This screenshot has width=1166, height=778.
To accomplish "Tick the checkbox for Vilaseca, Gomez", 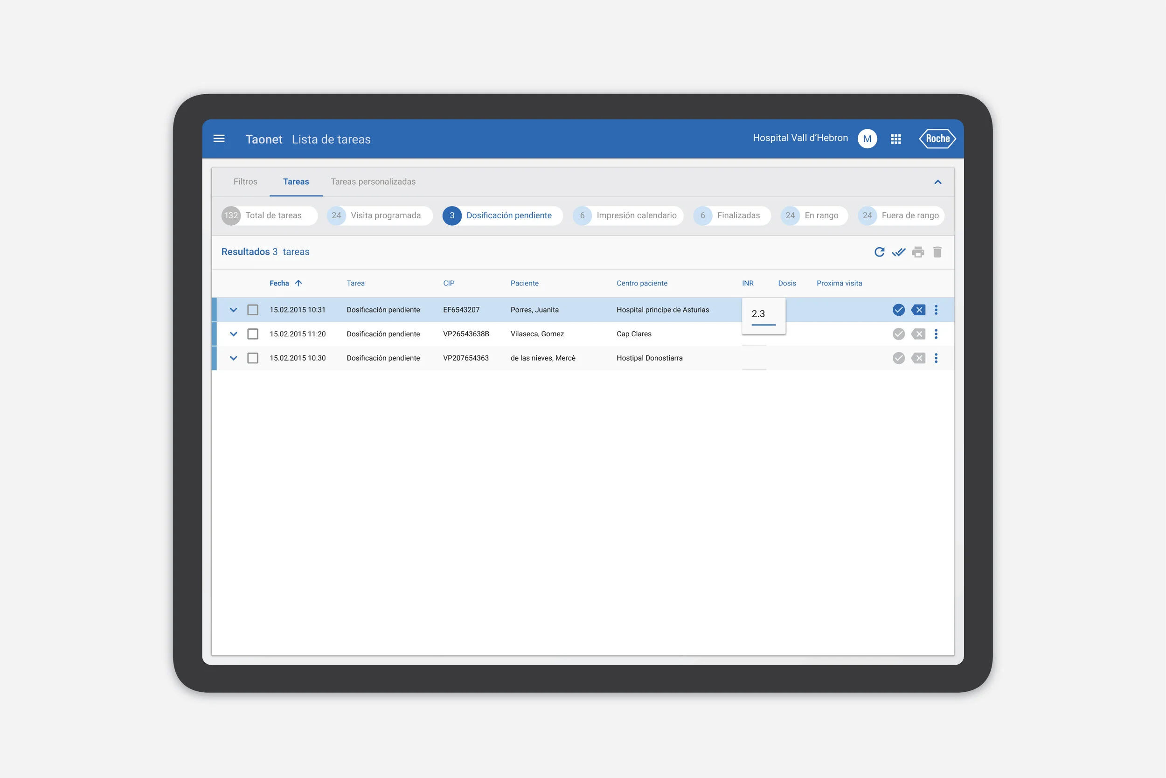I will coord(252,334).
